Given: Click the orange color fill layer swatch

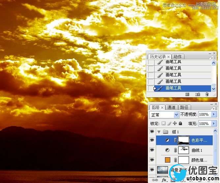Looking at the screenshot, I should (165, 160).
